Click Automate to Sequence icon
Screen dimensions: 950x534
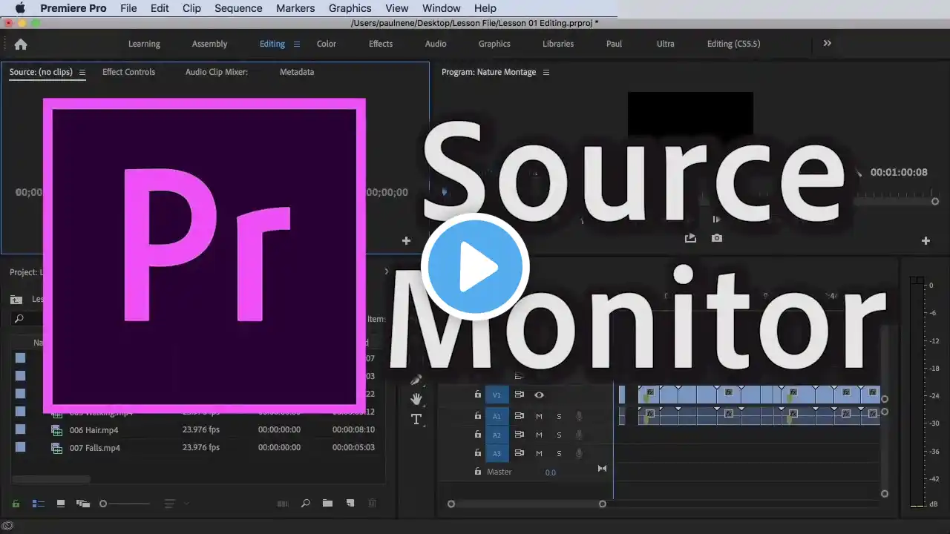[x=283, y=504]
